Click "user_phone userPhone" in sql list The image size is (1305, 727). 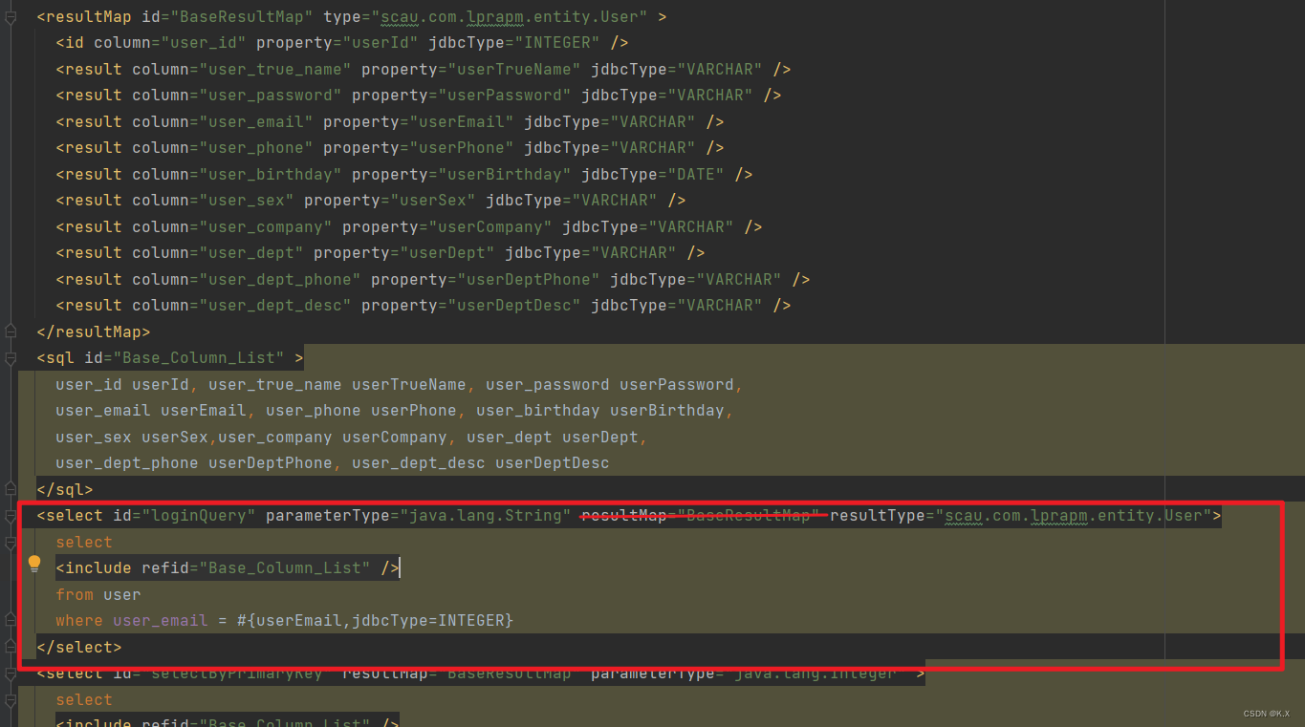(x=361, y=411)
